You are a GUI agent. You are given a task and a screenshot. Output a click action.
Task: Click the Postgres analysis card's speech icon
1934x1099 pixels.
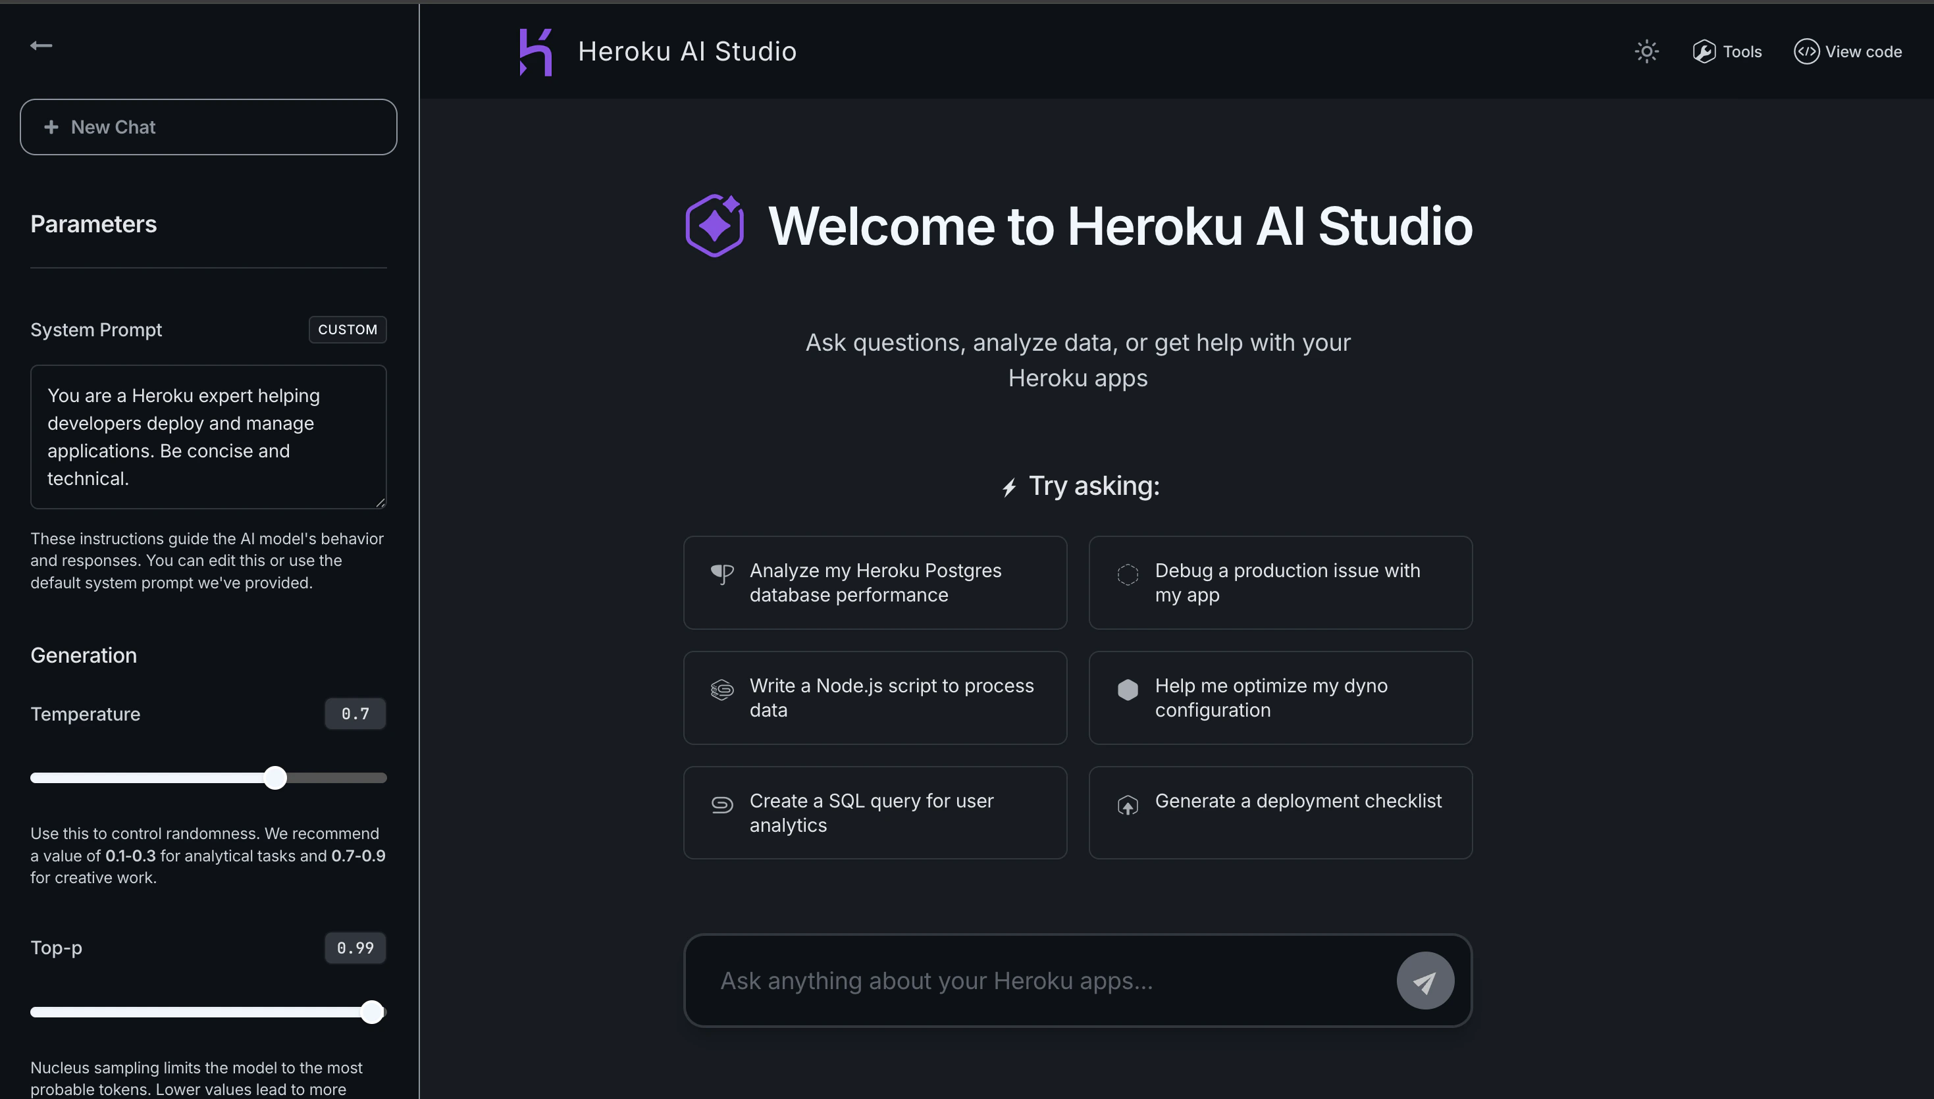[x=721, y=574]
